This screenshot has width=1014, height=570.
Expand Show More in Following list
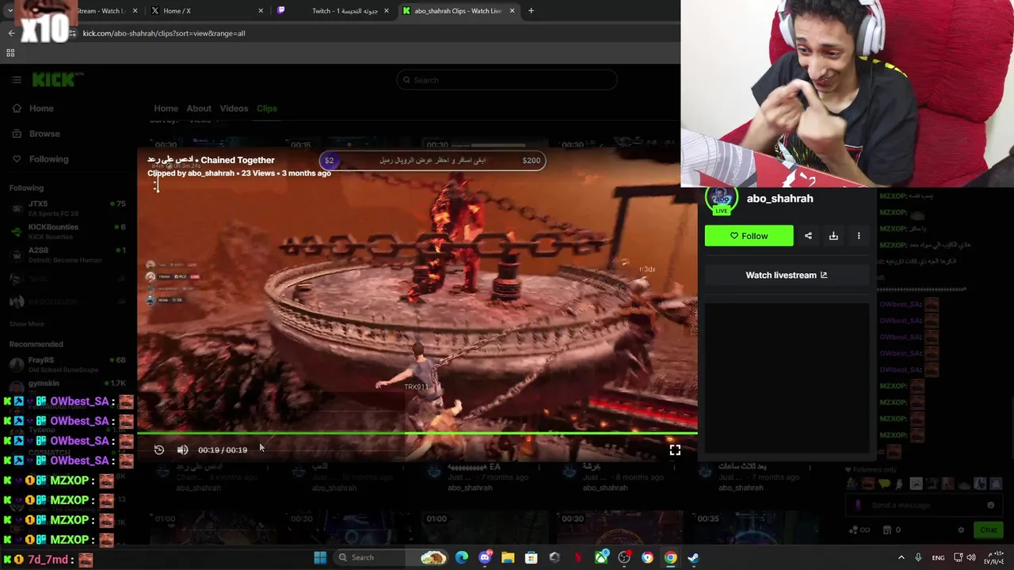point(27,324)
